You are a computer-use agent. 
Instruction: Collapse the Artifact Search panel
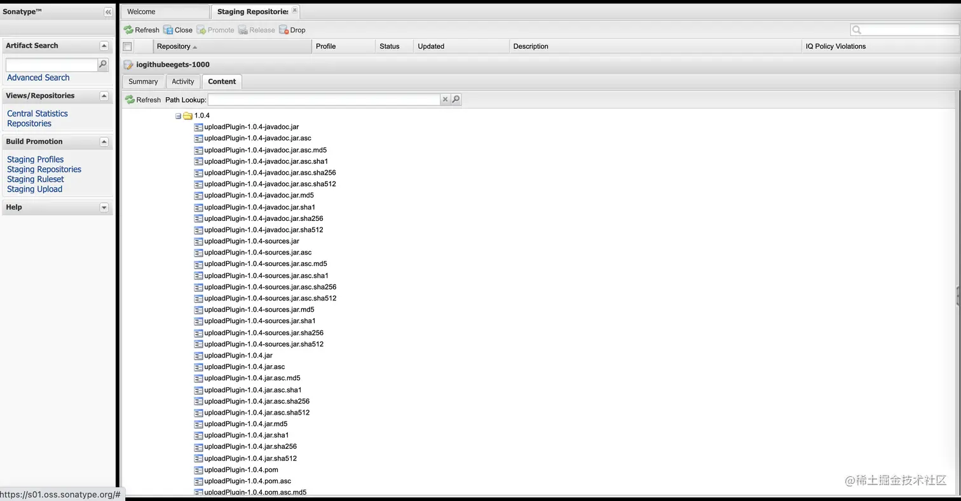tap(104, 46)
